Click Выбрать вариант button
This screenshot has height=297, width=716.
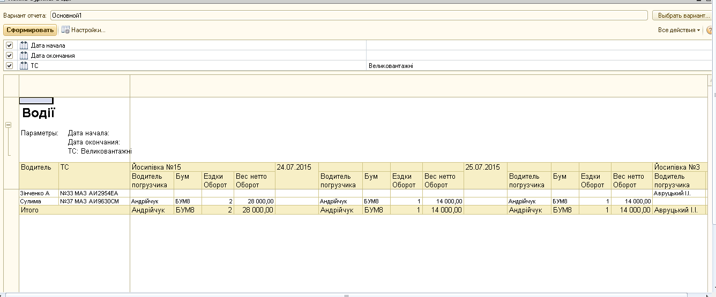click(683, 16)
